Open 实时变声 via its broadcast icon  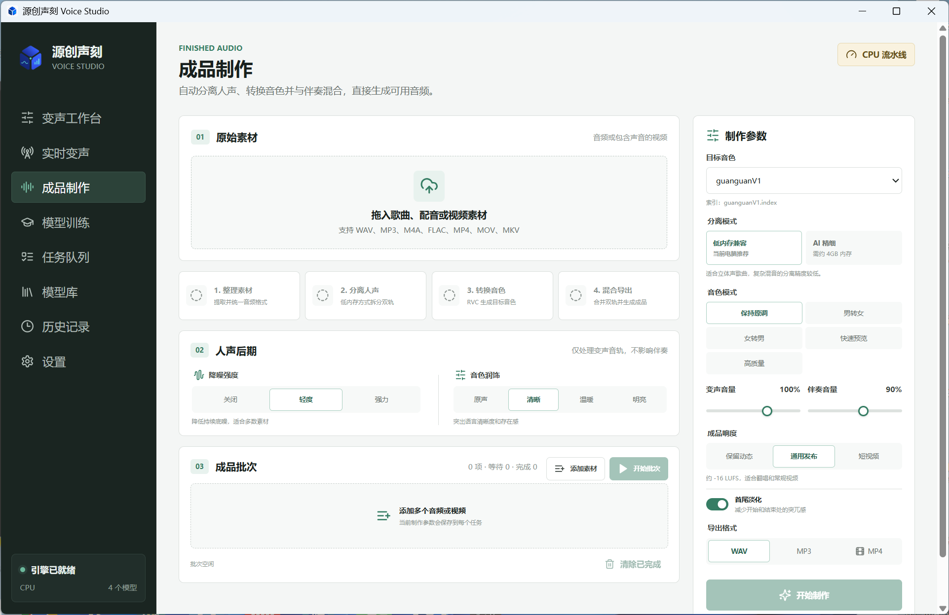[27, 153]
